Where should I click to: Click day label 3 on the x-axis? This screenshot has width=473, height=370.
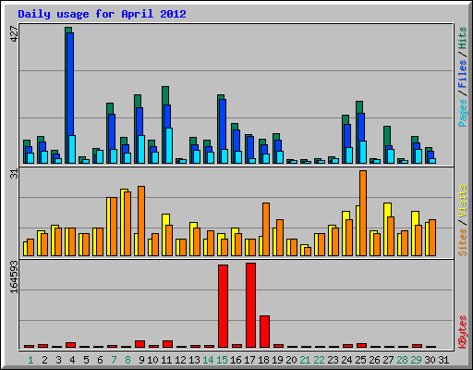tap(58, 360)
